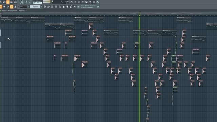Click the output level peak meter

pyautogui.click(x=47, y=2)
